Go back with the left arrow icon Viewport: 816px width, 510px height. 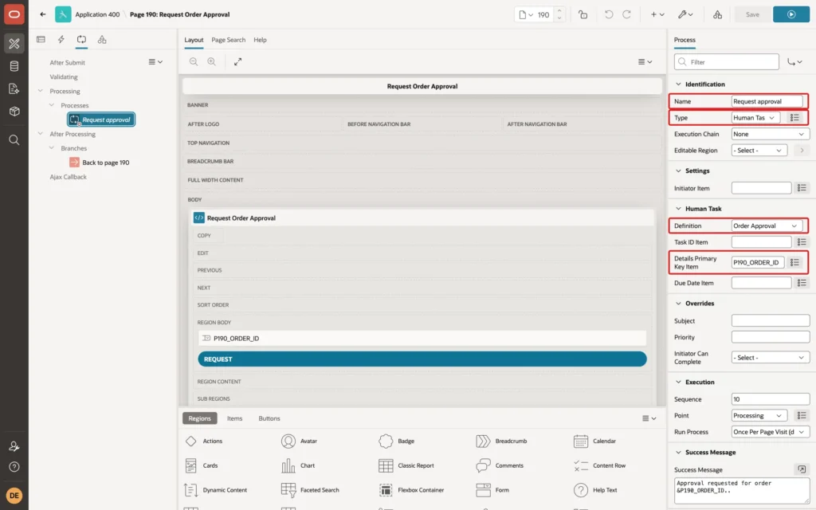pyautogui.click(x=43, y=14)
